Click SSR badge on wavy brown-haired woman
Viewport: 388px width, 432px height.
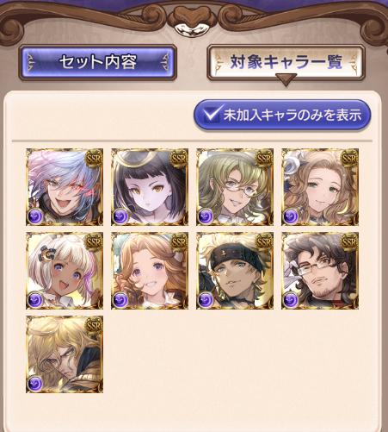click(349, 158)
